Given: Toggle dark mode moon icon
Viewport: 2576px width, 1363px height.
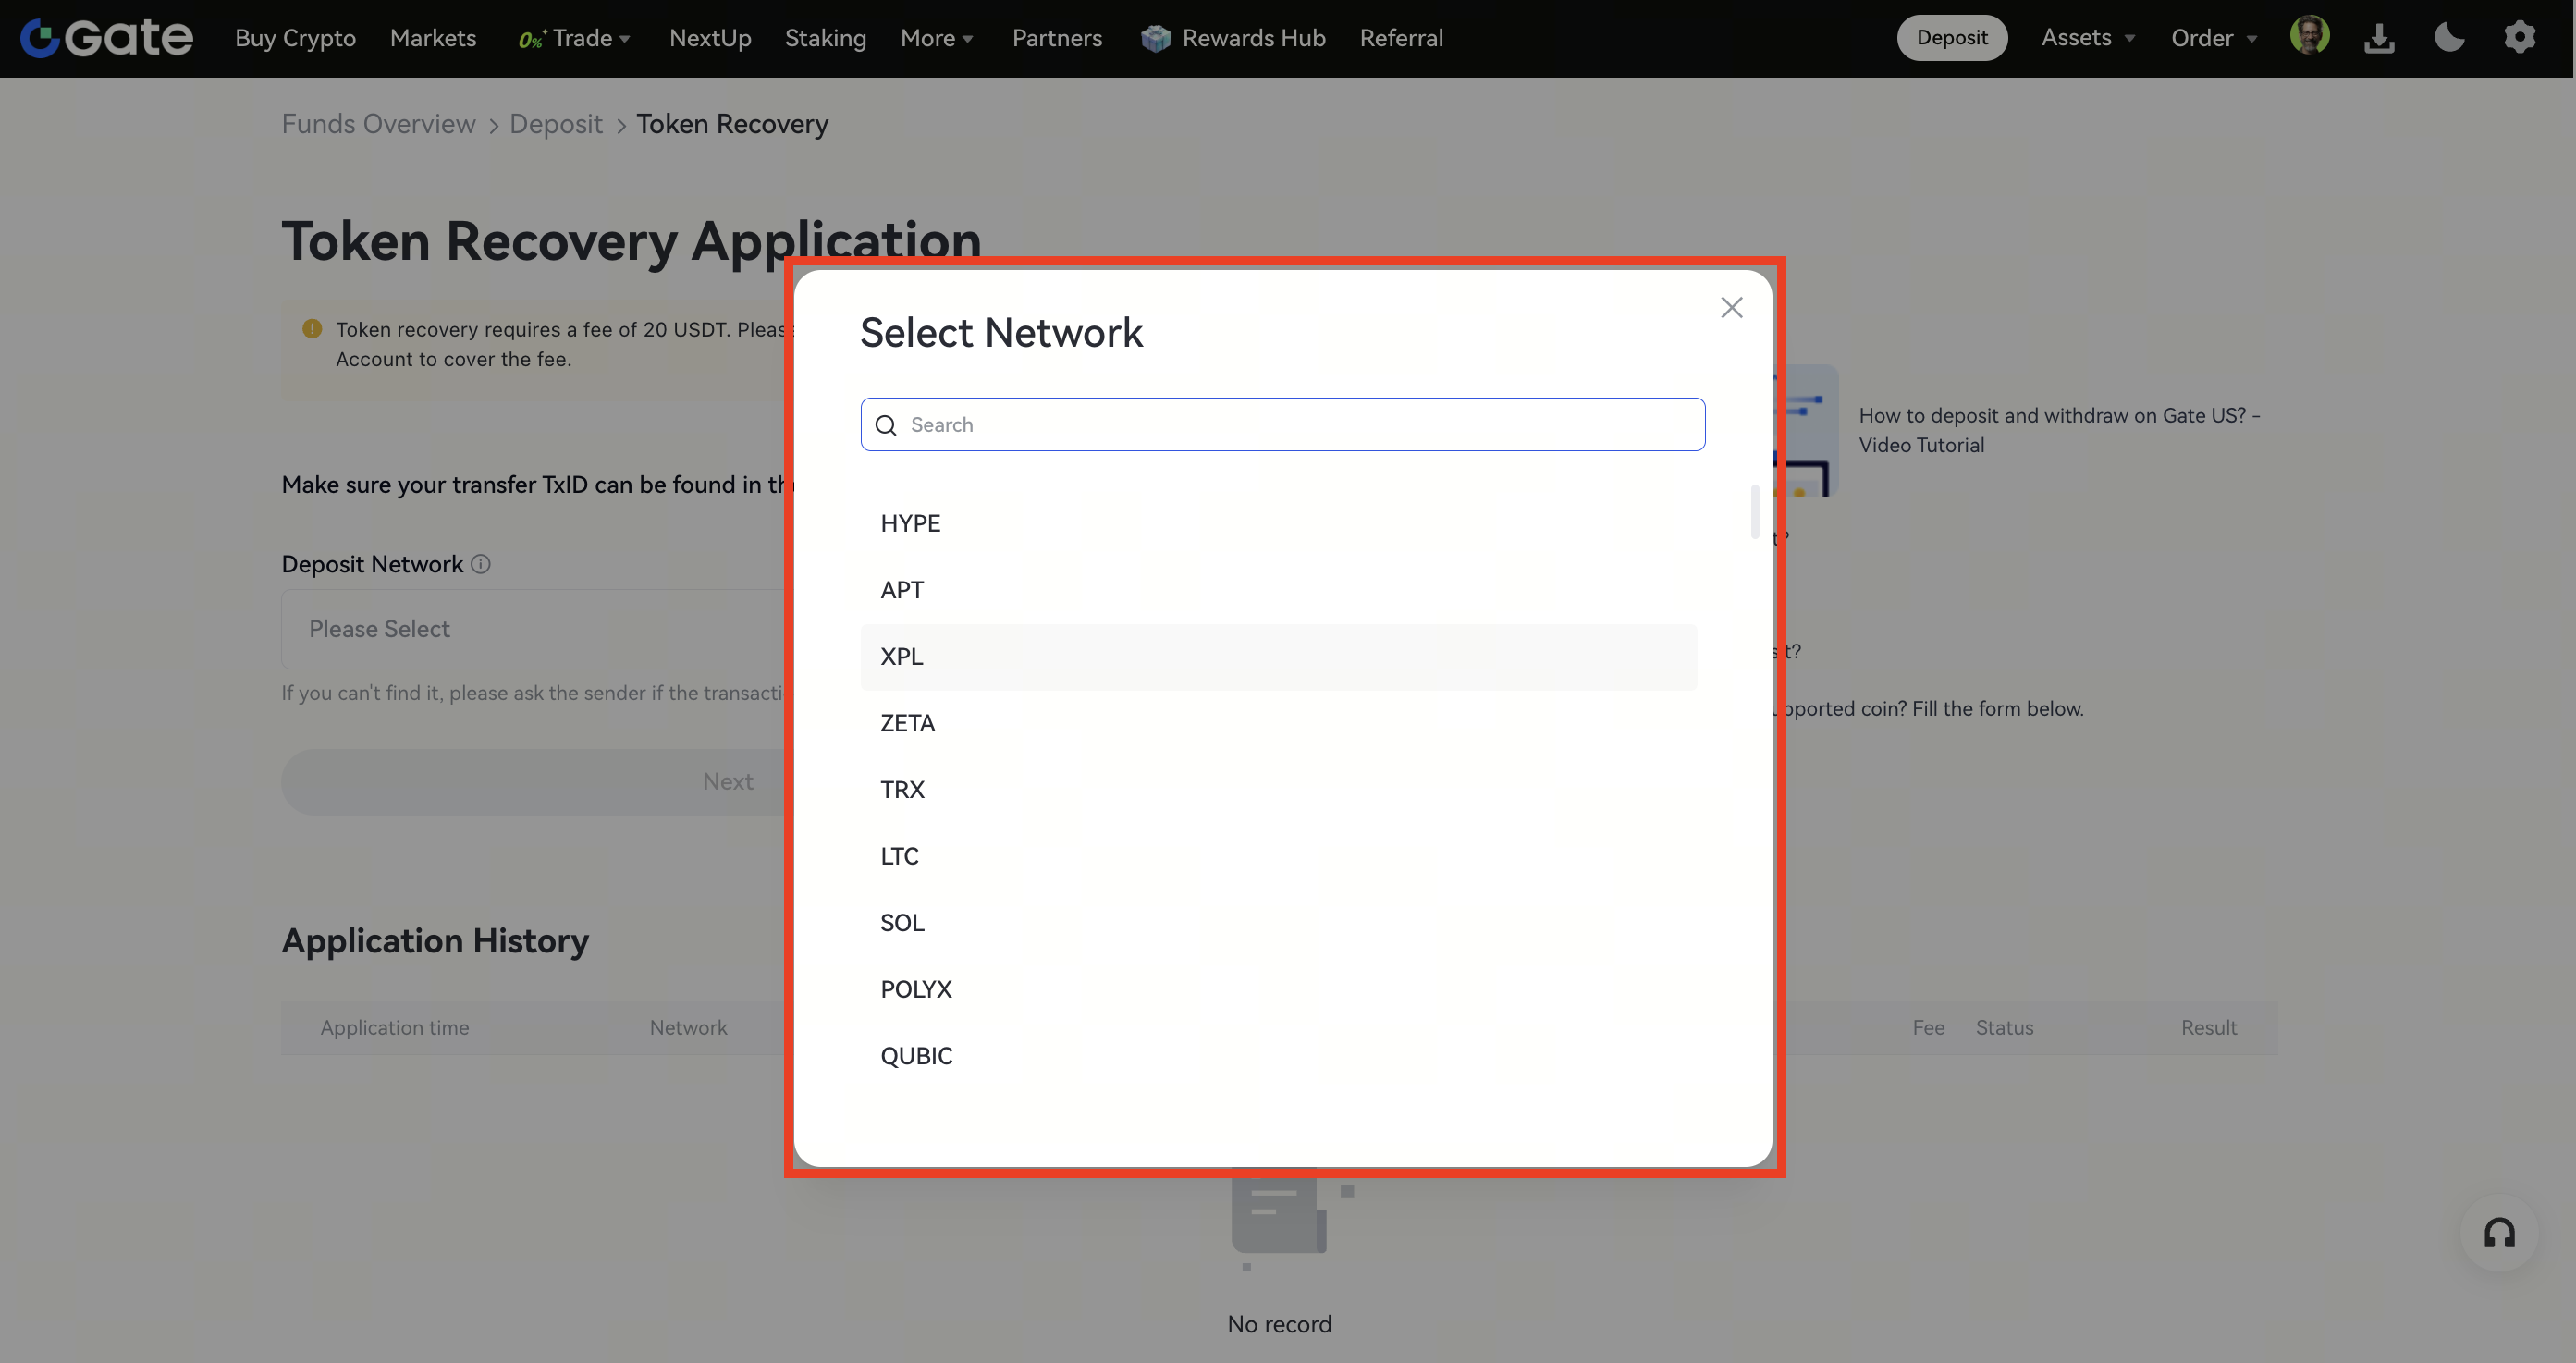Looking at the screenshot, I should [x=2449, y=38].
